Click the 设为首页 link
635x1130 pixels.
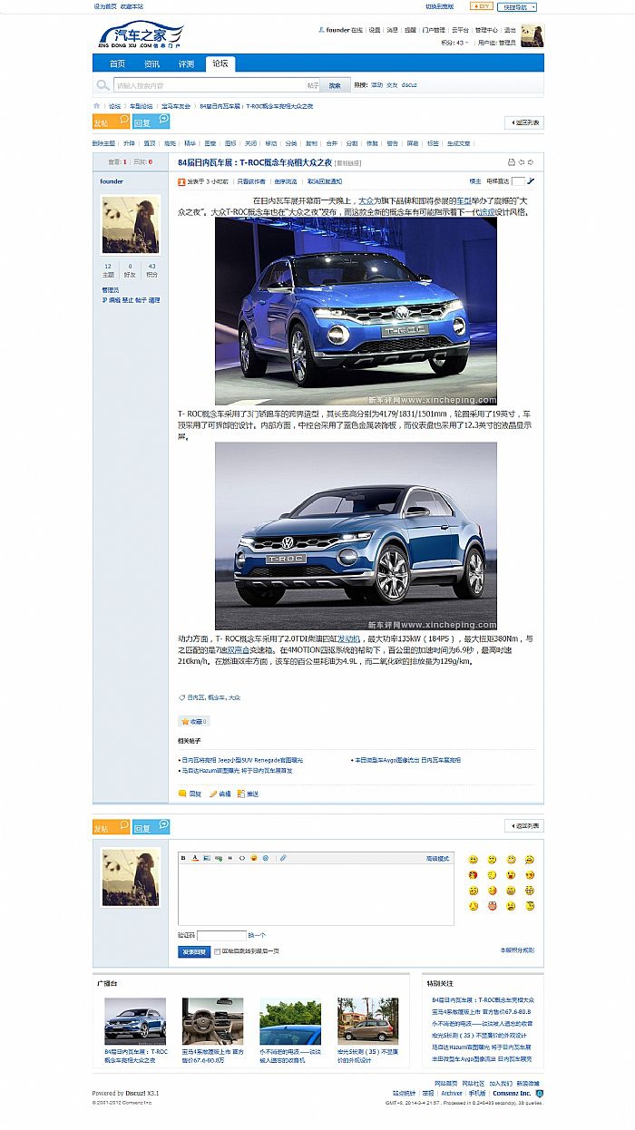[x=104, y=6]
